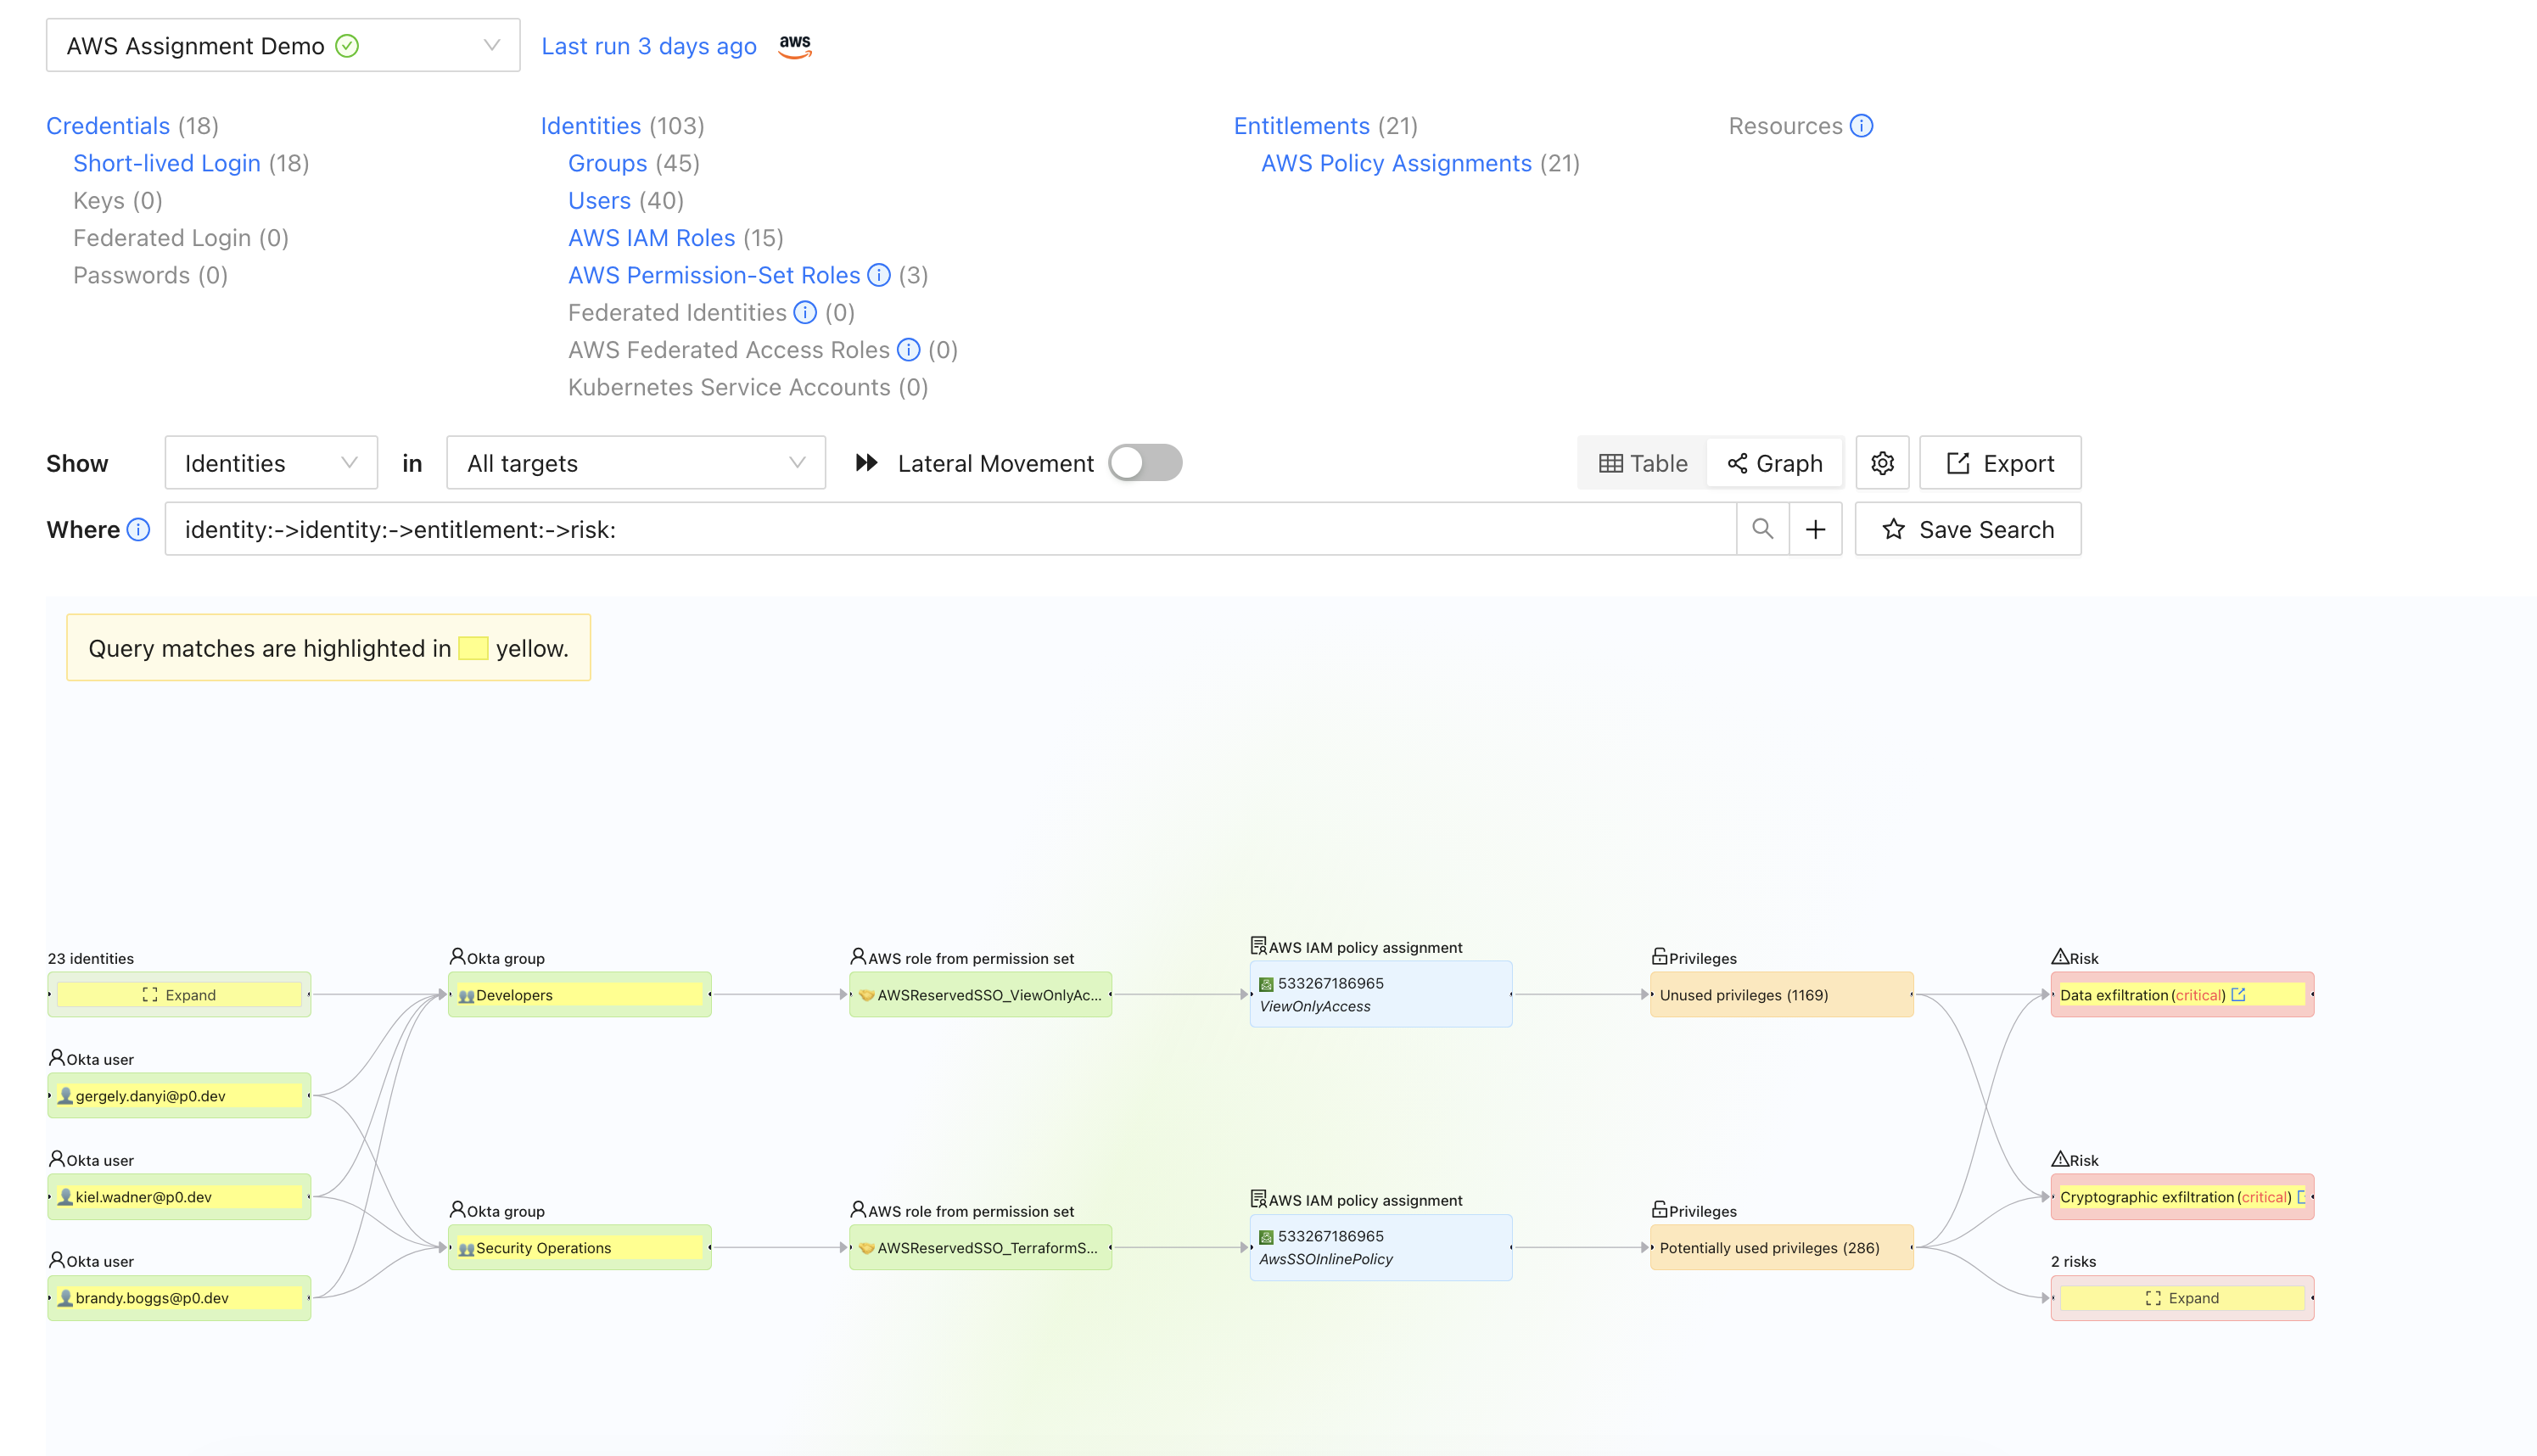Click the Where query input field

point(950,529)
